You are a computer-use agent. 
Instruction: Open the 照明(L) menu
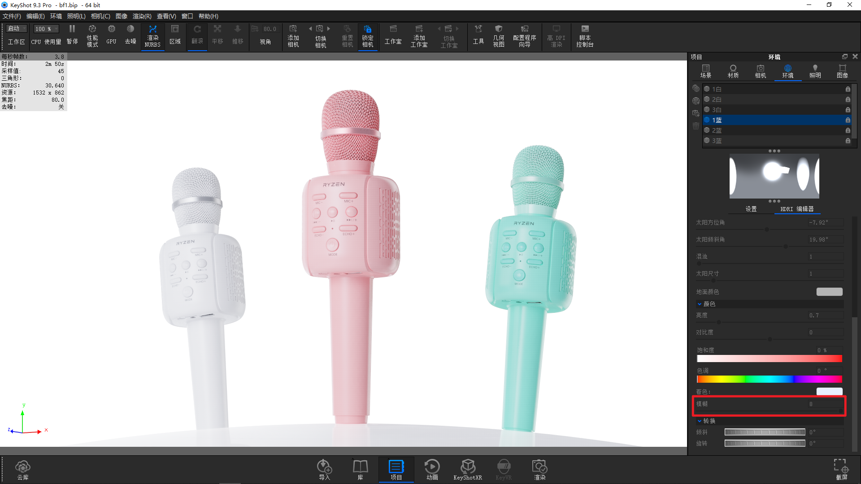point(76,16)
